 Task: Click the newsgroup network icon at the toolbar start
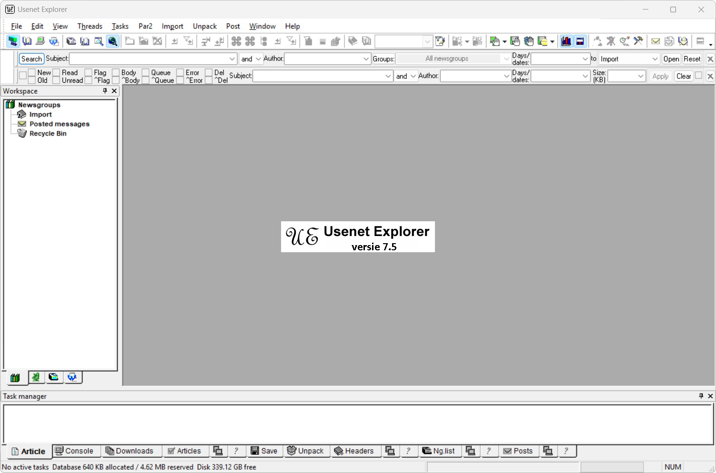[x=13, y=41]
